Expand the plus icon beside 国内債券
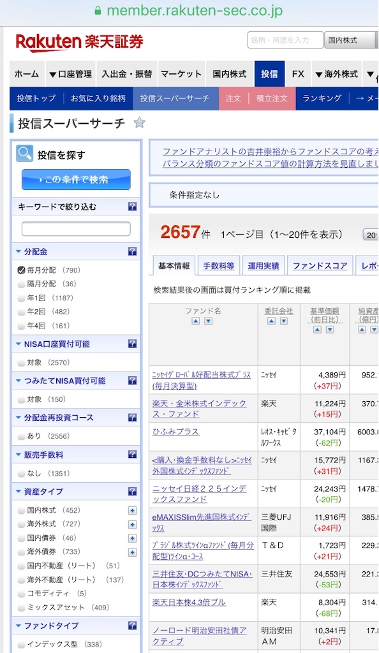The height and width of the screenshot is (653, 379). pos(132,538)
